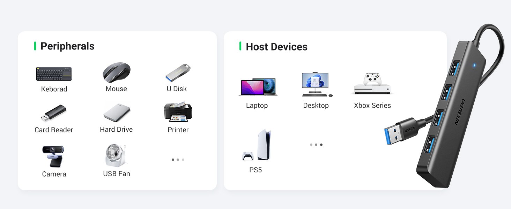Screen dimensions: 511x209
Task: Click the webcam Camera icon
Action: pos(53,156)
